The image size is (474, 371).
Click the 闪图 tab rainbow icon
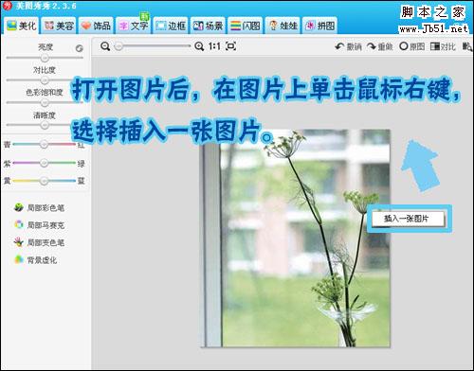point(235,26)
